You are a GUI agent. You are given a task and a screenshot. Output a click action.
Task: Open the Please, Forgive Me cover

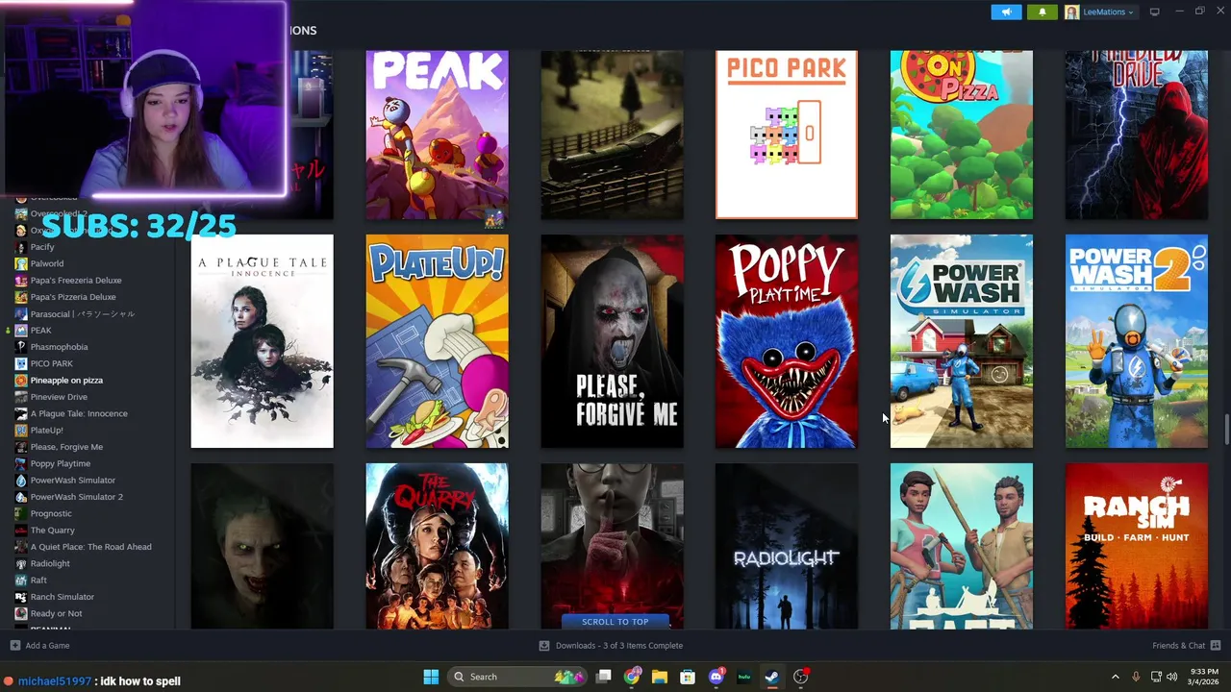(612, 341)
